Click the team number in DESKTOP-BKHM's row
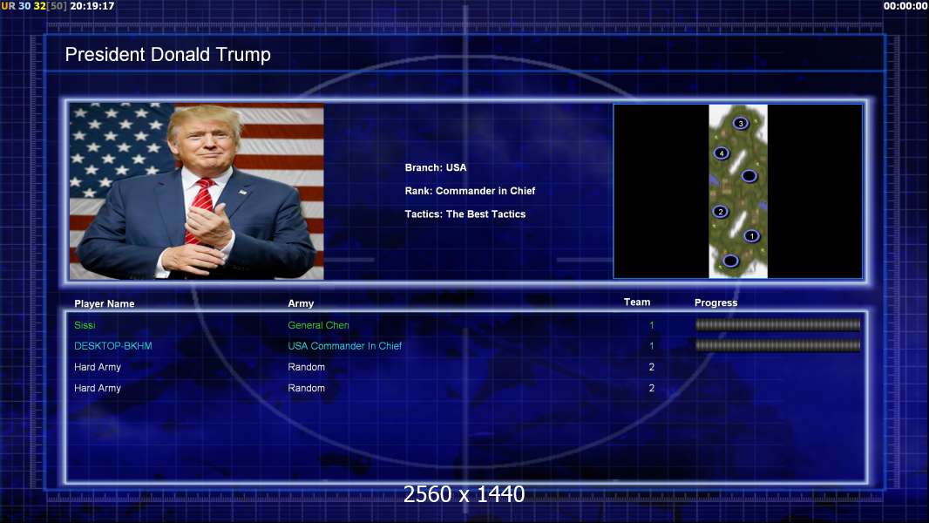929x523 pixels. click(651, 346)
